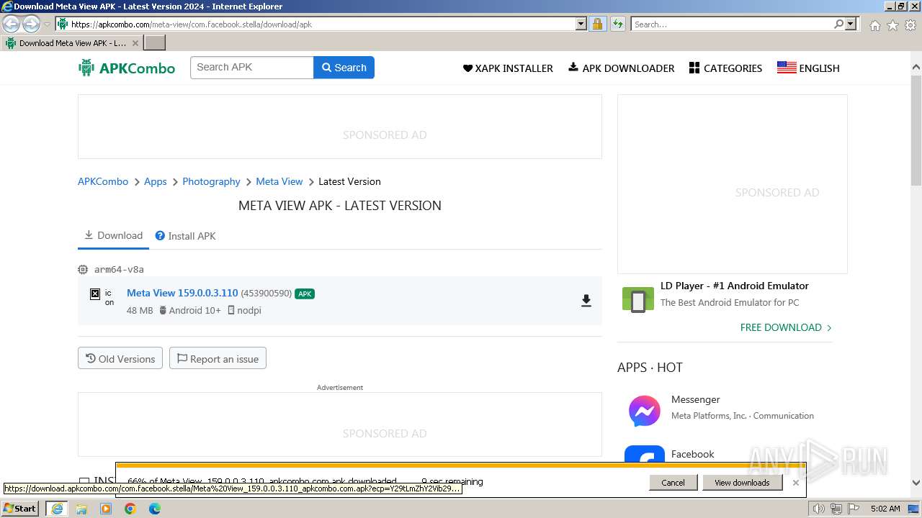Click volume speaker tray icon
The height and width of the screenshot is (518, 922).
(819, 509)
